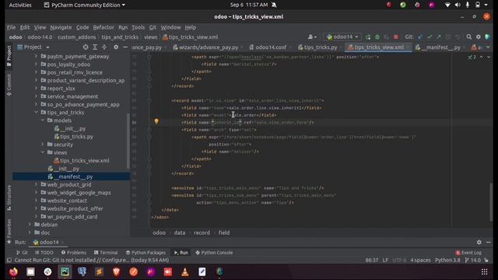Screen dimensions: 498x280
Task: Open Sublime Text from the dock
Action: 99,271
